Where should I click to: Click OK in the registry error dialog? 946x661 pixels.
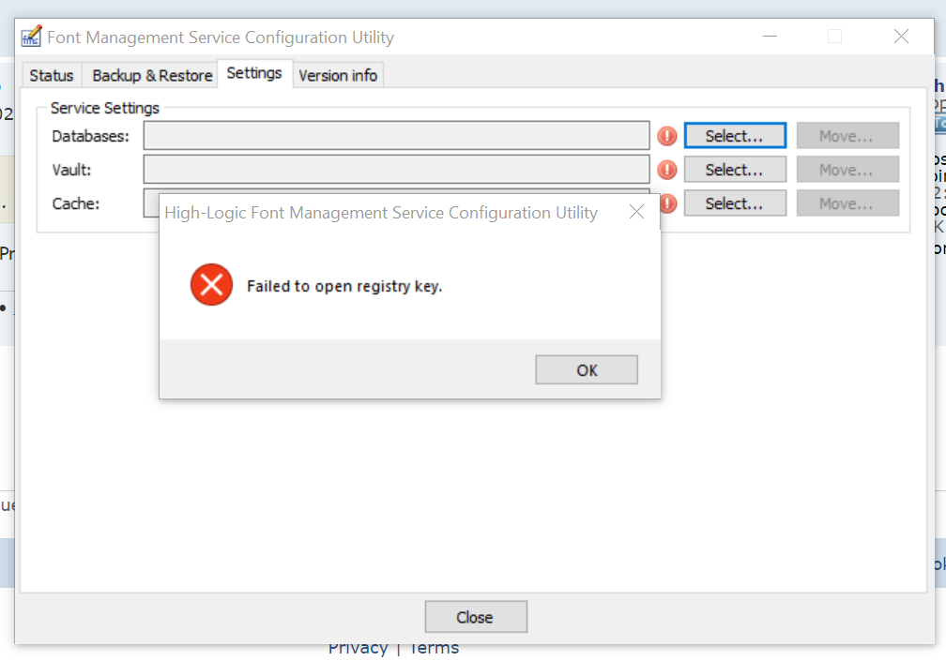click(587, 369)
